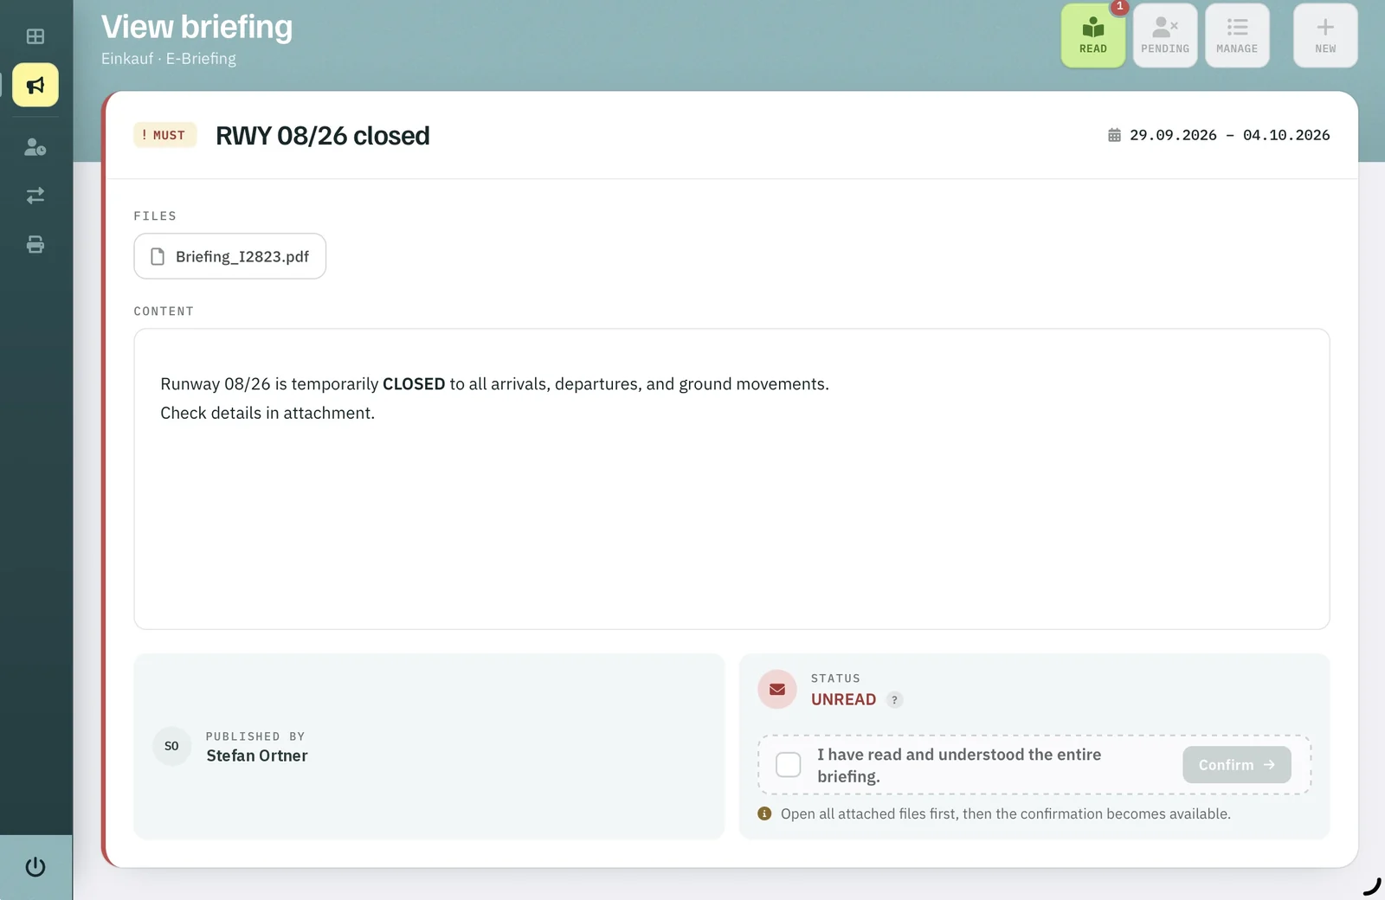
Task: Switch to the PENDING tab
Action: (1165, 35)
